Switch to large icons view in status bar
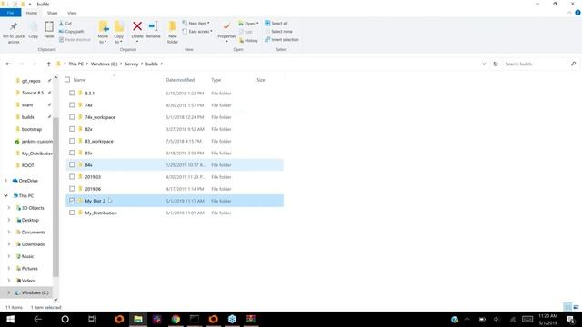Viewport: 582px width, 327px height. [x=576, y=307]
